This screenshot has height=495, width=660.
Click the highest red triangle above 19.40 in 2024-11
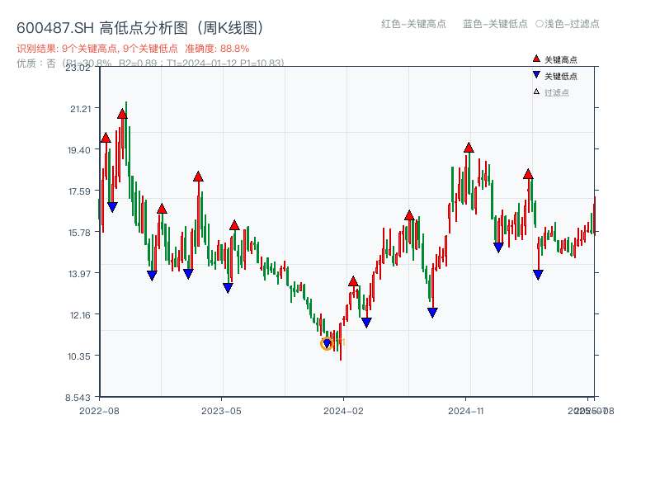point(468,148)
